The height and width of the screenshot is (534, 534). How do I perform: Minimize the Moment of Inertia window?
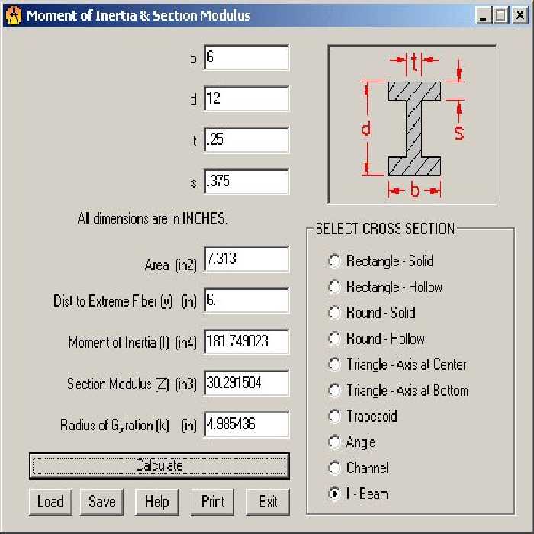coord(483,16)
